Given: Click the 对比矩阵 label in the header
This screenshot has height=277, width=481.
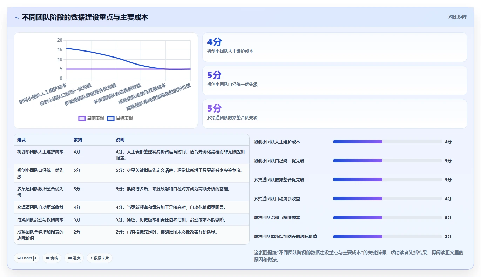Looking at the screenshot, I should point(458,17).
